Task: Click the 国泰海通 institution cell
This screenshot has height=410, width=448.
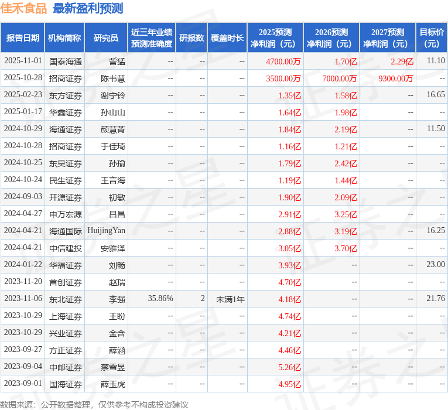Action: pyautogui.click(x=65, y=61)
